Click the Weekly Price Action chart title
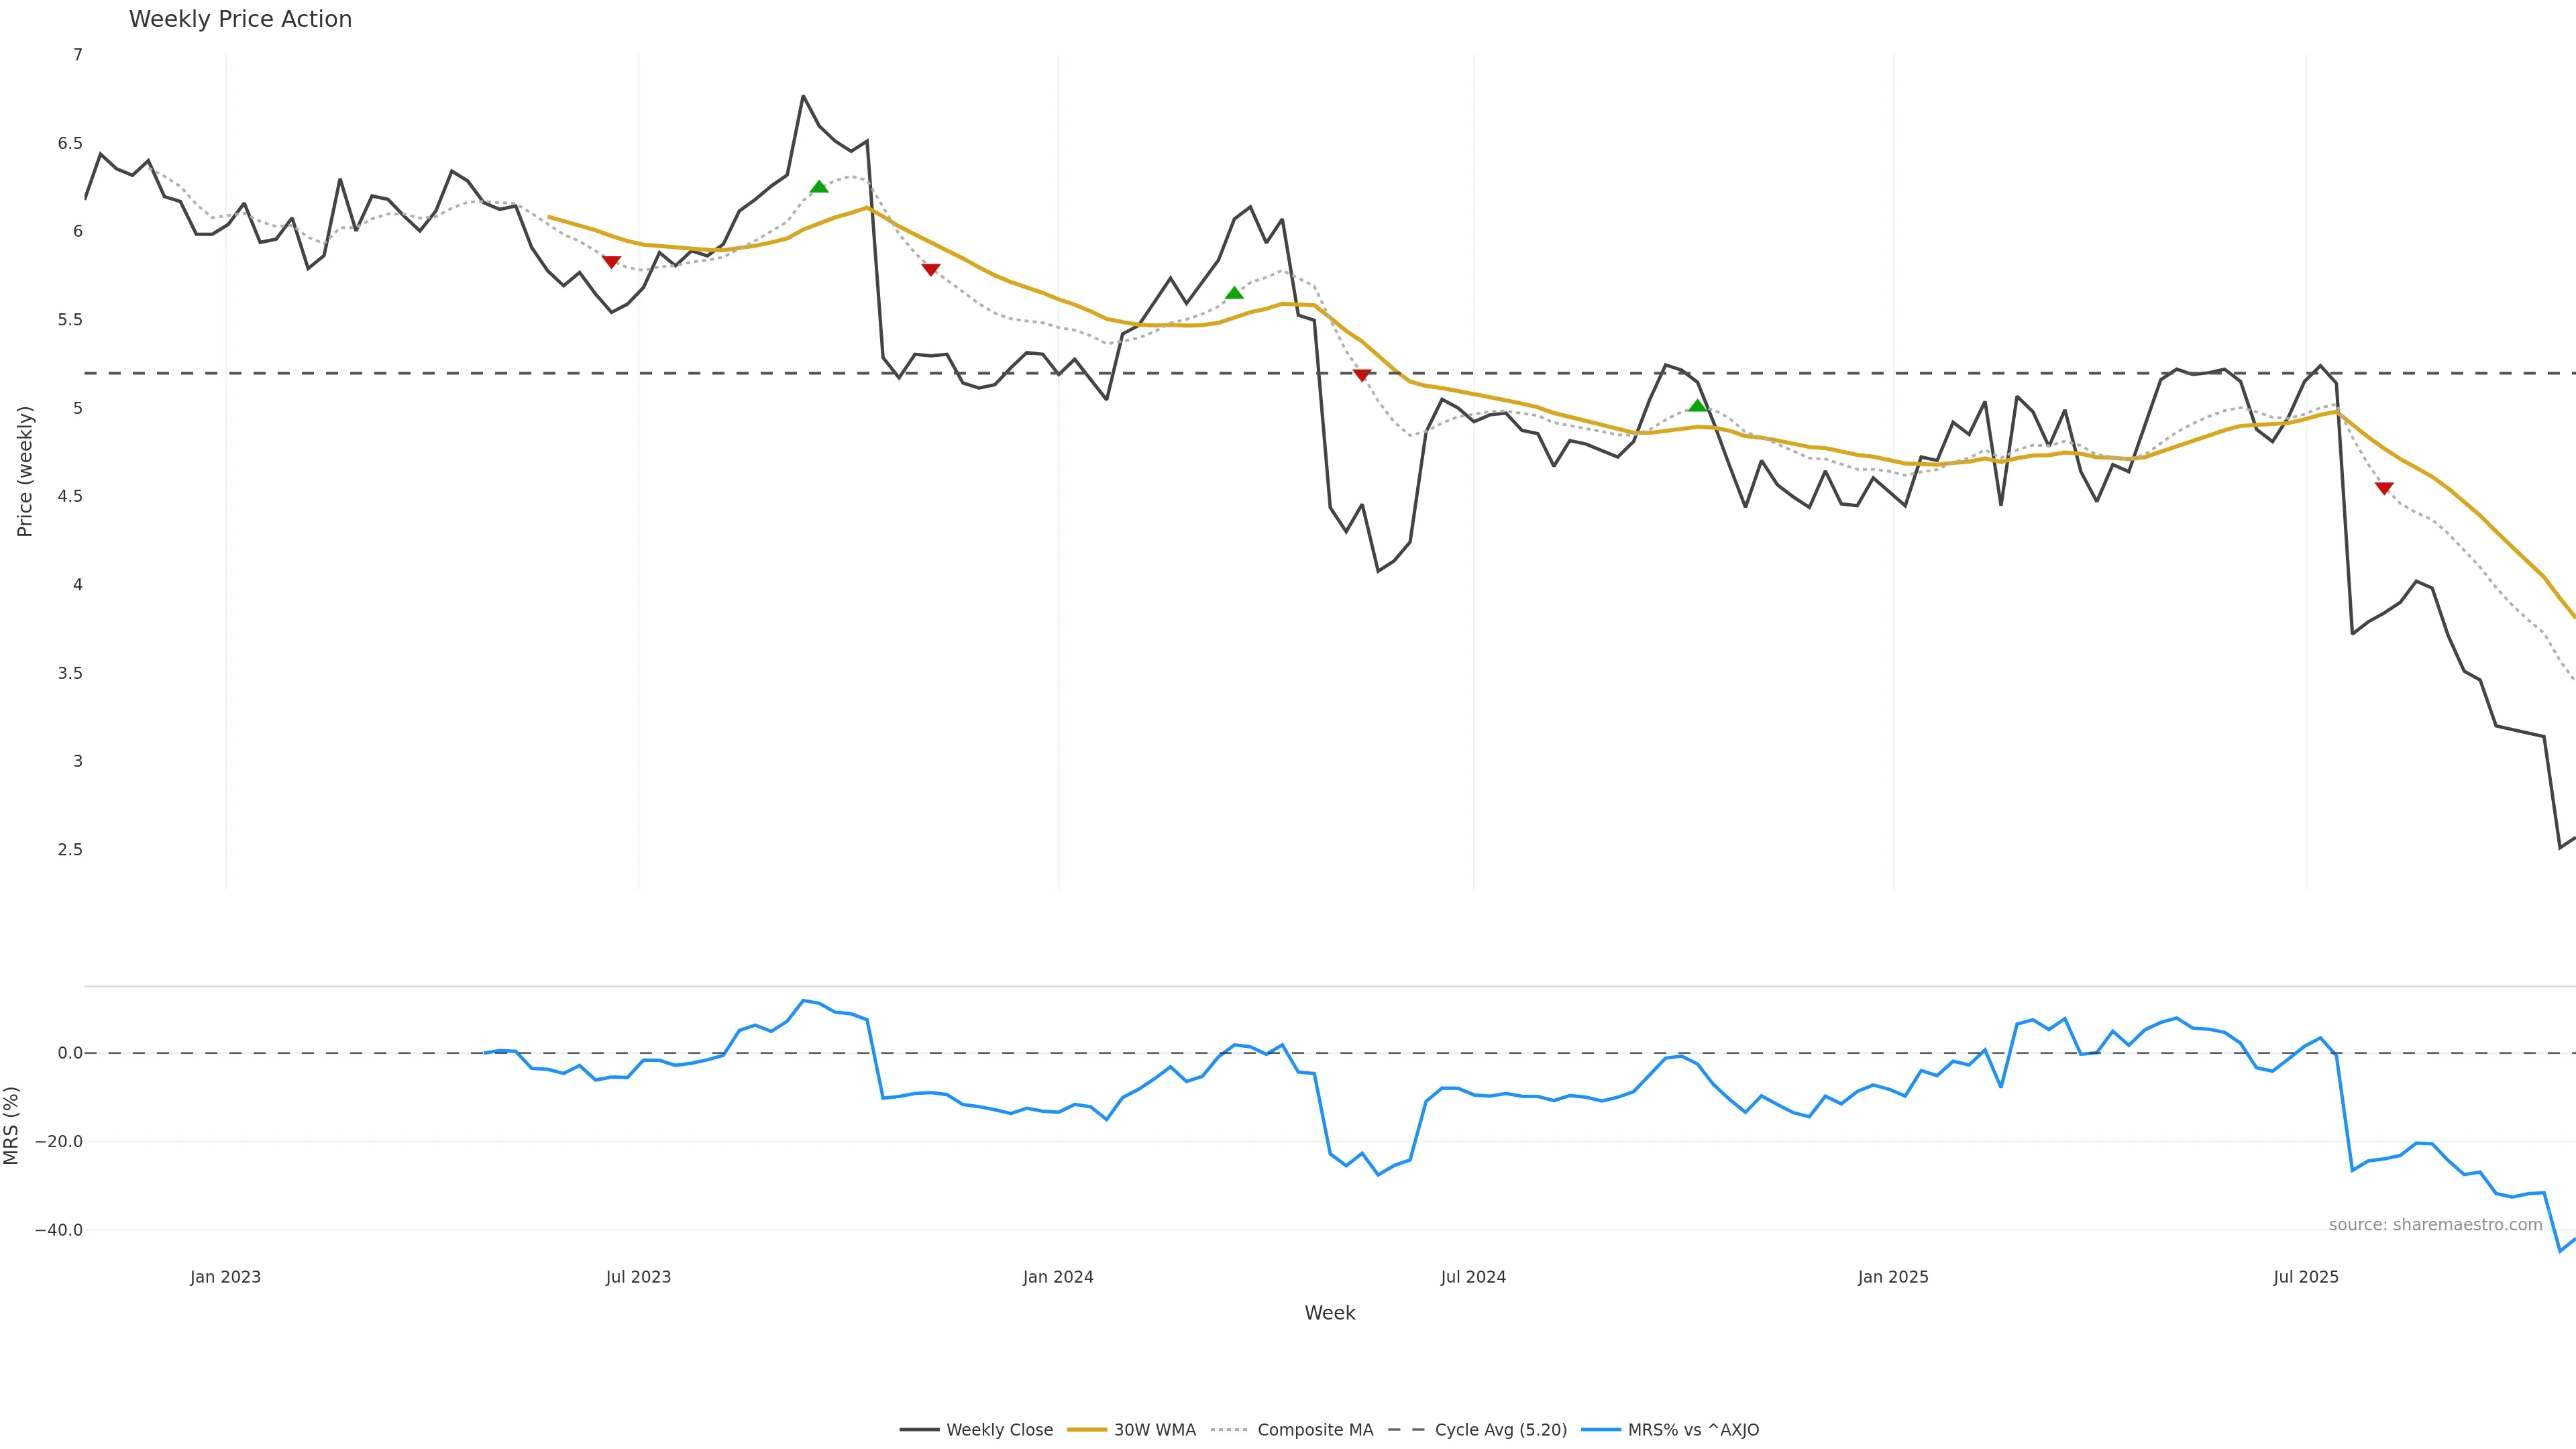 coord(240,19)
